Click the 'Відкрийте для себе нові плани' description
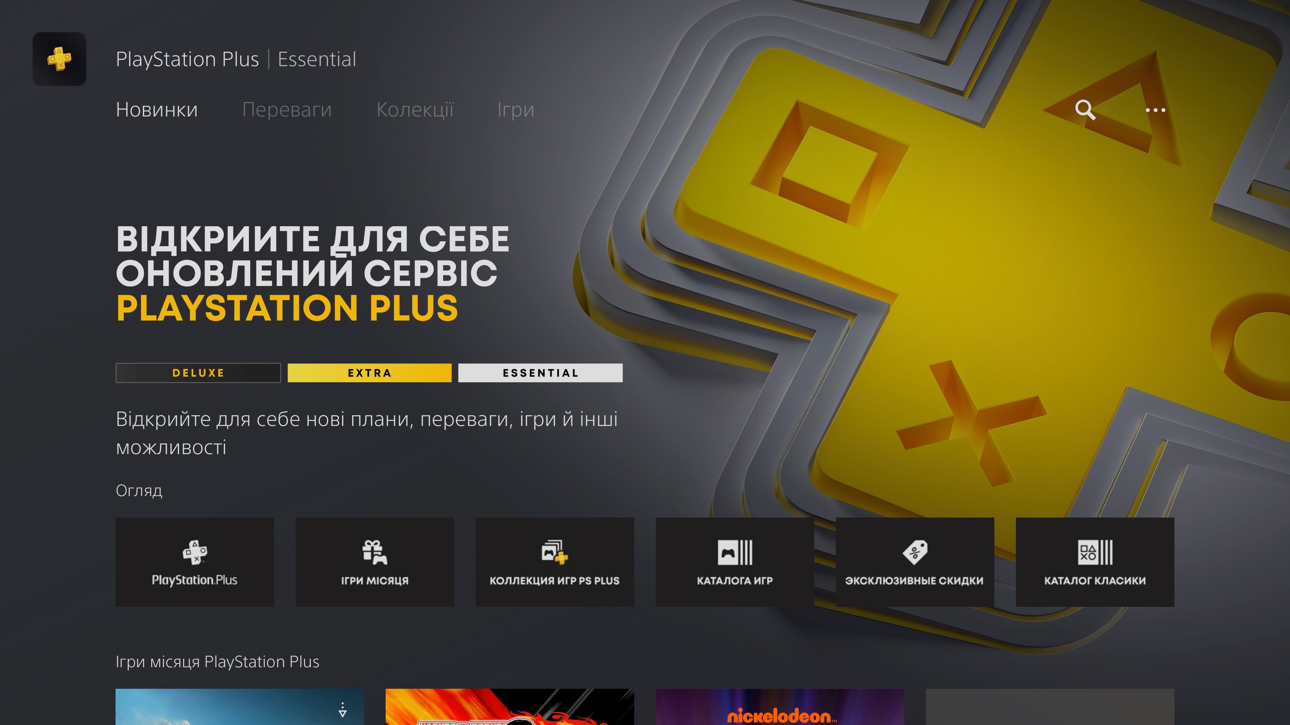 click(x=367, y=433)
